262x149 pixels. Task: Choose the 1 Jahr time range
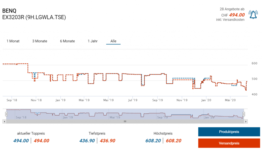pyautogui.click(x=93, y=41)
